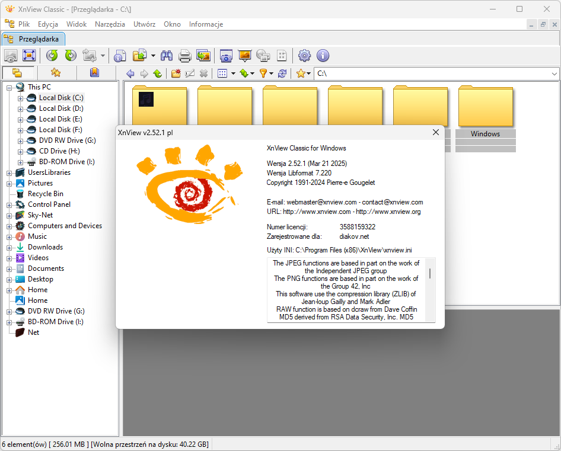Screen dimensions: 561x451
Task: Click the create Web page icon
Action: pos(263,56)
